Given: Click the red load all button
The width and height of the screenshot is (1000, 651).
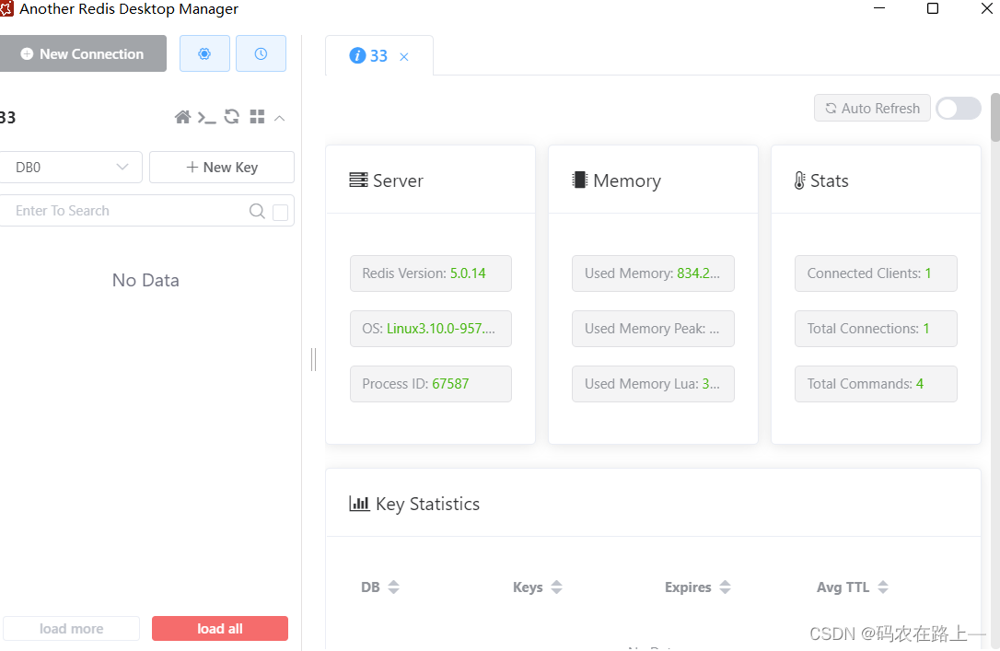Looking at the screenshot, I should click(220, 629).
